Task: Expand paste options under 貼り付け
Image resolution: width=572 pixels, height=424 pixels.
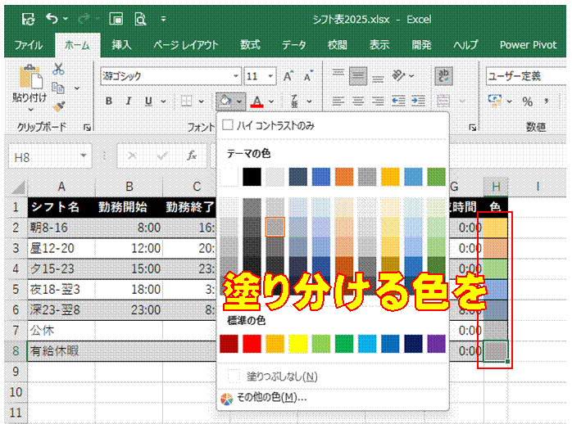Action: [x=30, y=110]
